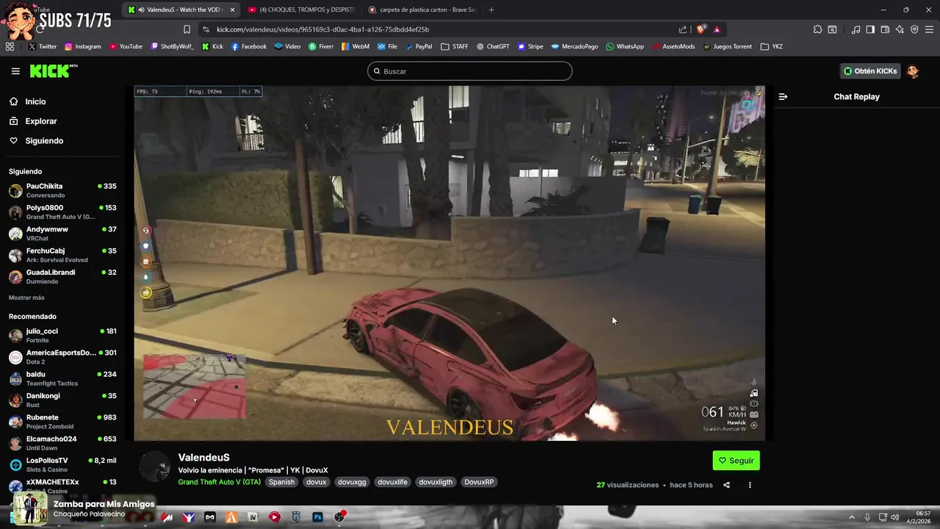Switch to ValendeuS Watch the VOD tab
Screen dimensions: 940x529
coord(181,10)
